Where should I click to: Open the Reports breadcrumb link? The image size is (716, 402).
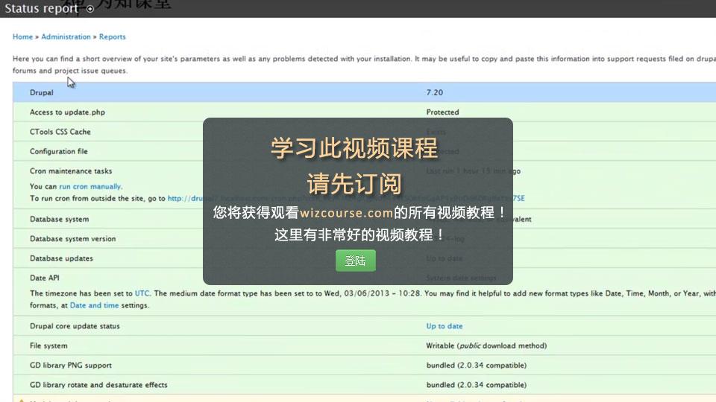click(113, 37)
